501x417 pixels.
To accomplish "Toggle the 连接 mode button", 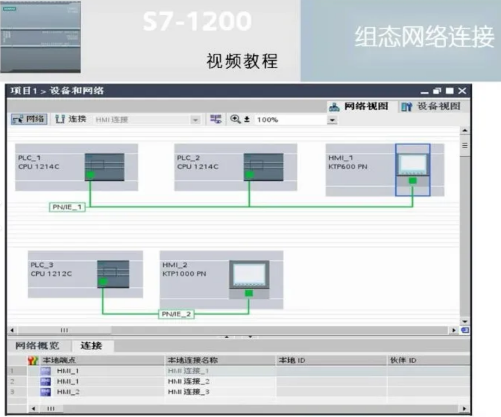I will 71,119.
